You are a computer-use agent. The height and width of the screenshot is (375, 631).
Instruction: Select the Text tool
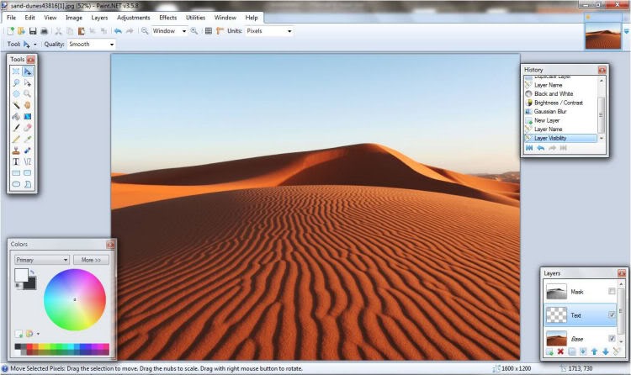point(16,161)
